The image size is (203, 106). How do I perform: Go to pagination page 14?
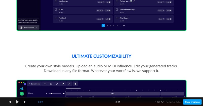124,26
